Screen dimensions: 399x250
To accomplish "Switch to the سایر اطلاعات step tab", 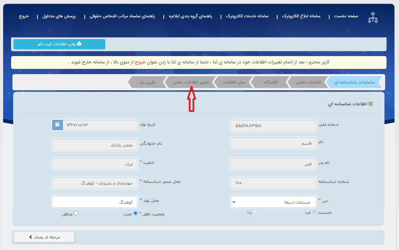I will [234, 82].
